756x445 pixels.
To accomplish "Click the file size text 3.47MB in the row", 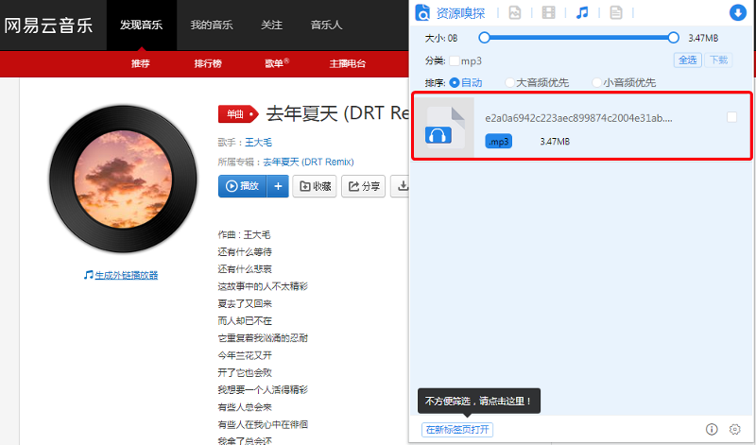I will coord(555,142).
